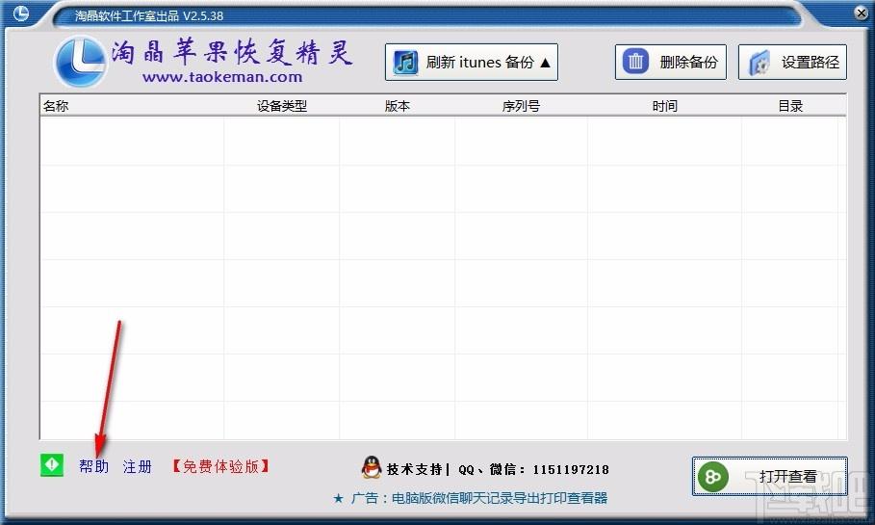875x525 pixels.
Task: Click the set path gear icon
Action: 759,63
